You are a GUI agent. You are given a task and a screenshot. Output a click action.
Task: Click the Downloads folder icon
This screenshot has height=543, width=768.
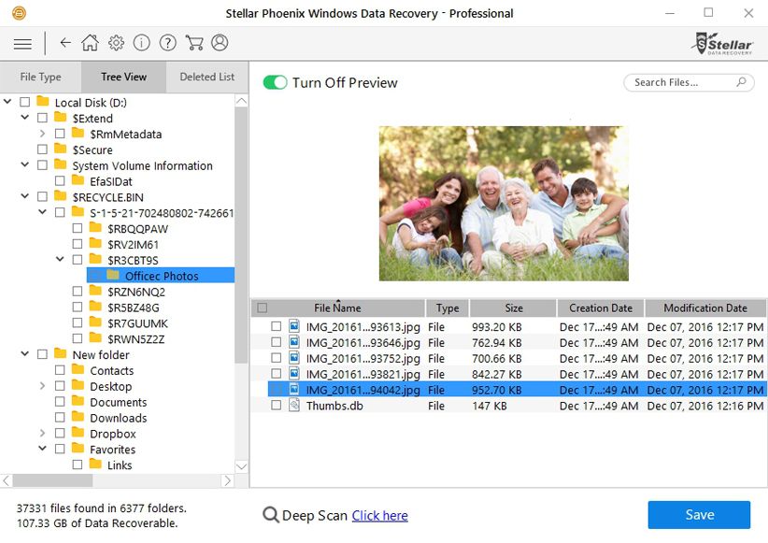[78, 417]
